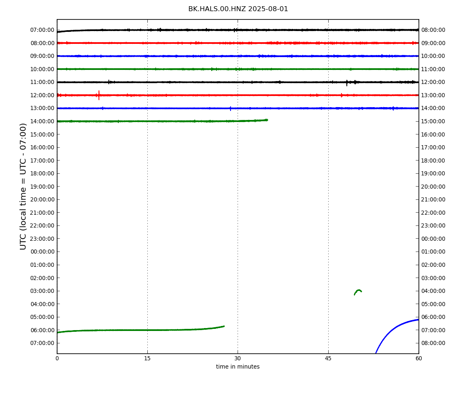This screenshot has width=476, height=393.
Task: Click right-axis label 22:00:00
Action: point(433,213)
